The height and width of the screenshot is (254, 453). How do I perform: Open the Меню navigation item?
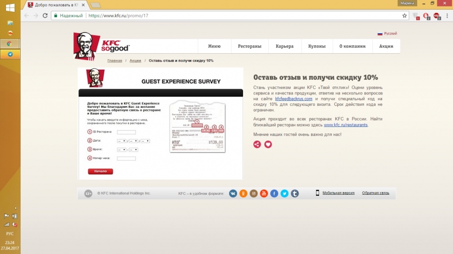pos(214,46)
